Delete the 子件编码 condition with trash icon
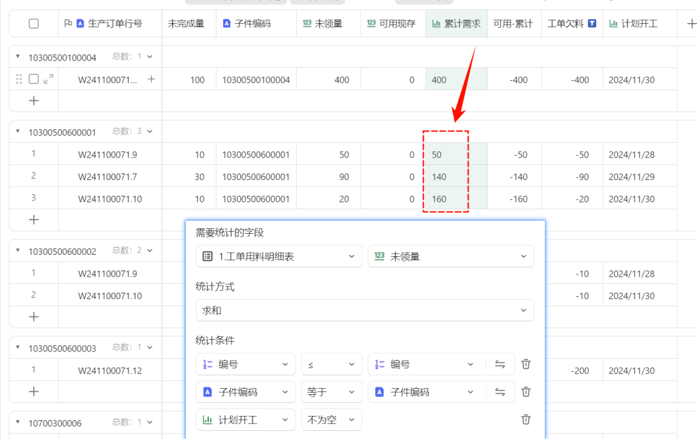Viewport: 697px width, 439px height. pos(526,391)
